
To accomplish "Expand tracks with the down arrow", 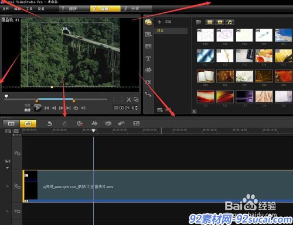I will (x=8, y=168).
